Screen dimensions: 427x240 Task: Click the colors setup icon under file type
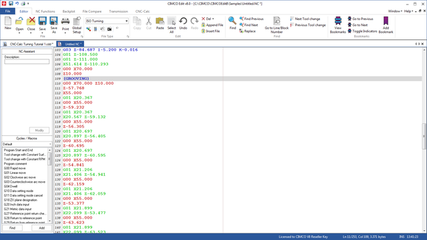coord(89,29)
